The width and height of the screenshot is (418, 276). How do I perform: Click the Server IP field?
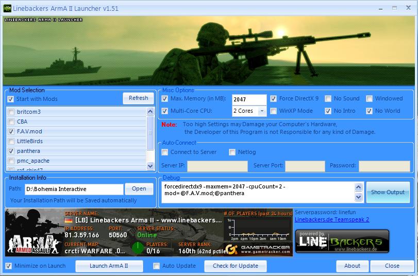[218, 166]
